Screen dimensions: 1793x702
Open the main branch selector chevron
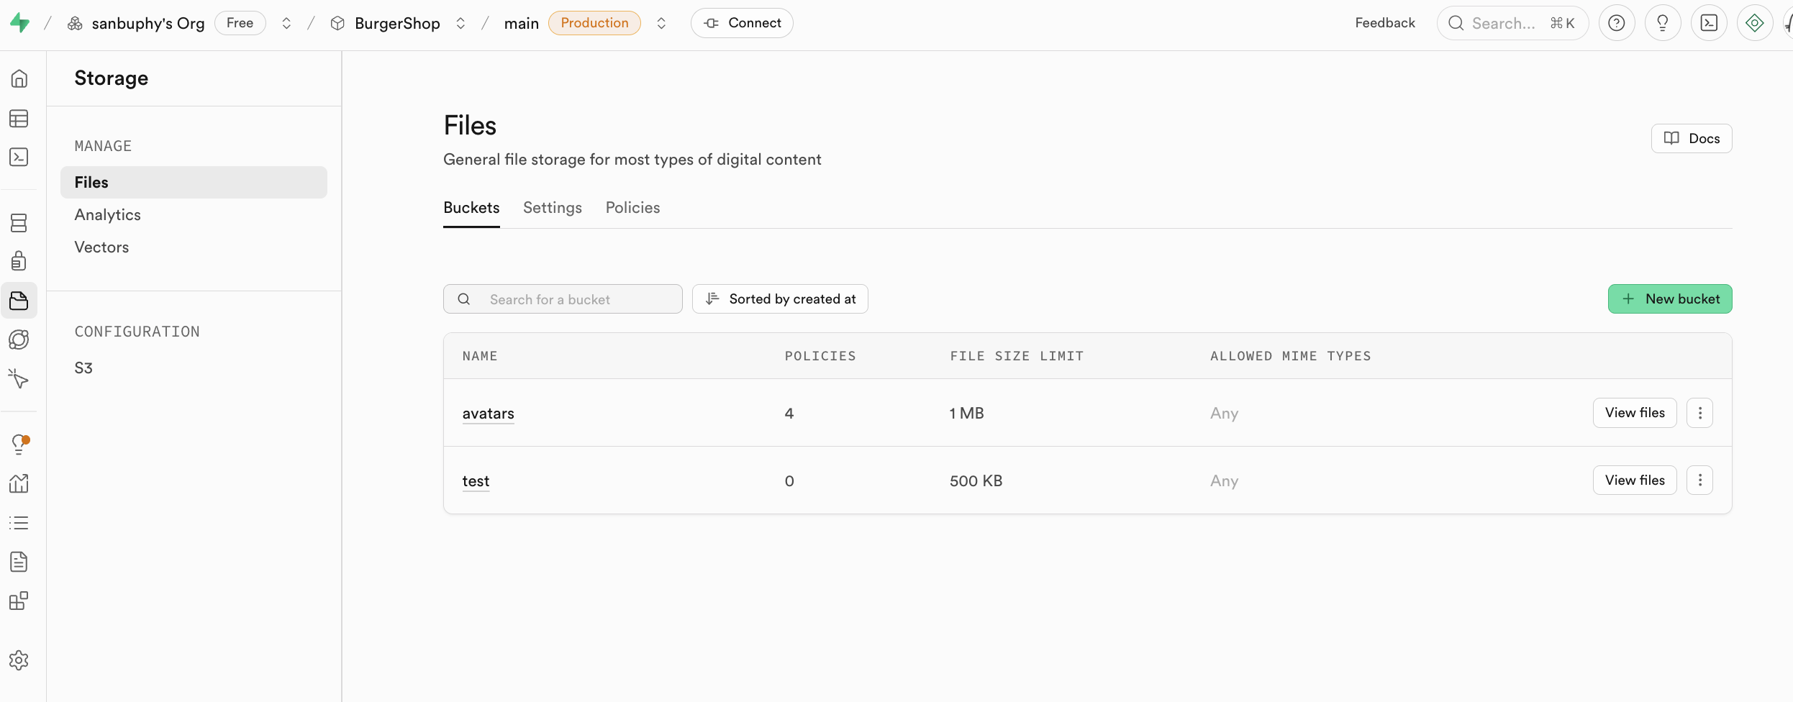point(661,23)
